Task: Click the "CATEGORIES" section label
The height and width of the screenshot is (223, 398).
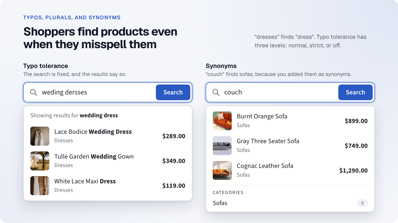Action: (228, 192)
